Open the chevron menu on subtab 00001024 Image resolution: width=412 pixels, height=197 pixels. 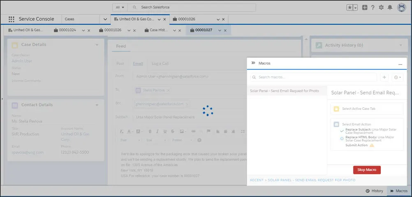point(83,30)
